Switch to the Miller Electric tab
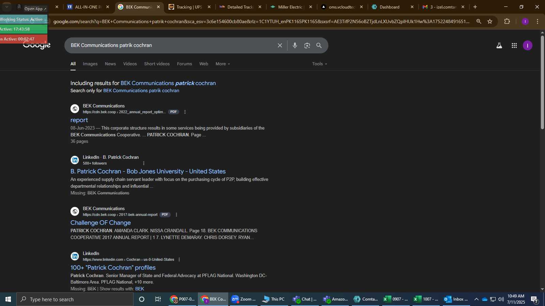Screen dimensions: 545x306 [291, 7]
